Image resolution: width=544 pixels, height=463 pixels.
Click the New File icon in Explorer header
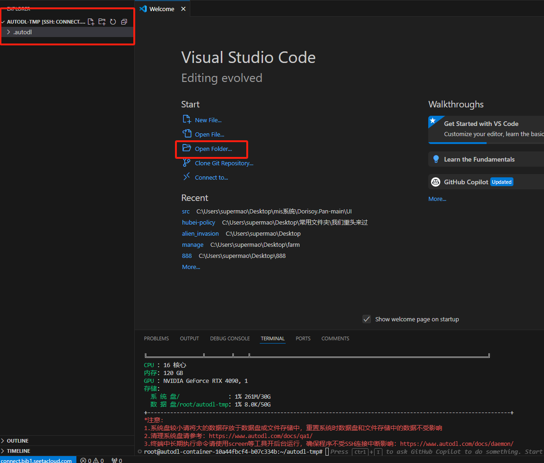[91, 22]
